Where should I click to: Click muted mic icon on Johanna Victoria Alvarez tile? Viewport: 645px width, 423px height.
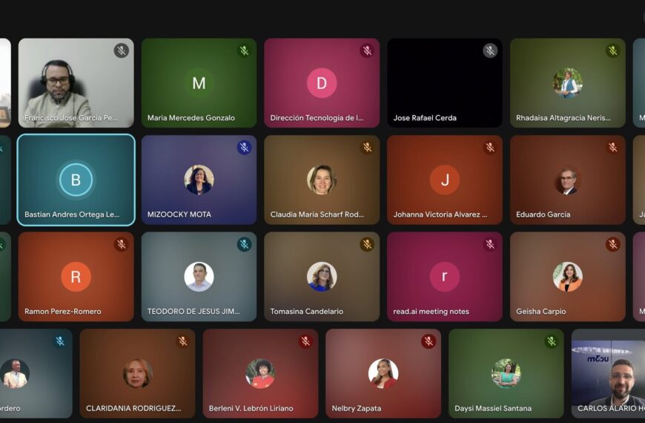[490, 148]
